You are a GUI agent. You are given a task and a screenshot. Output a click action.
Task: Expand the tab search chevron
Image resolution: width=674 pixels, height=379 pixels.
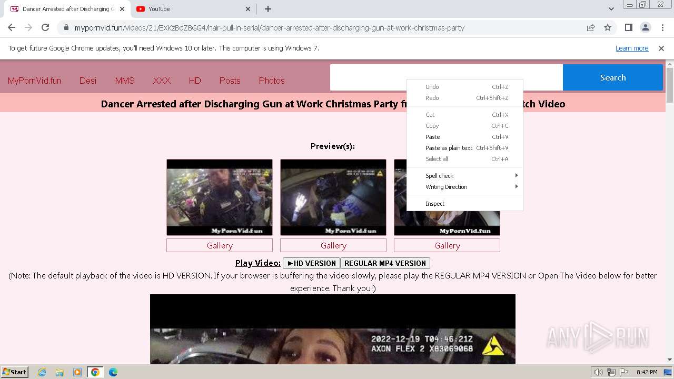(611, 9)
